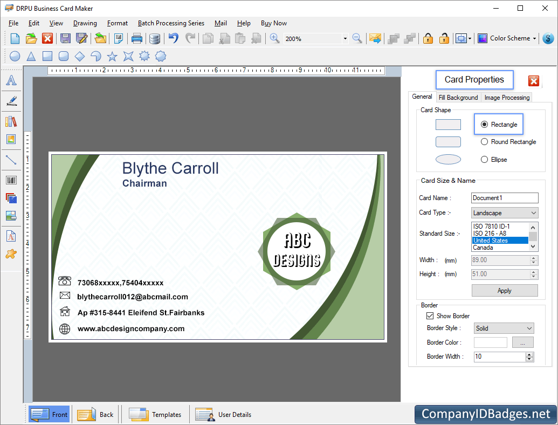Image resolution: width=558 pixels, height=425 pixels.
Task: Click the ABC Designs logo on card
Action: (x=297, y=251)
